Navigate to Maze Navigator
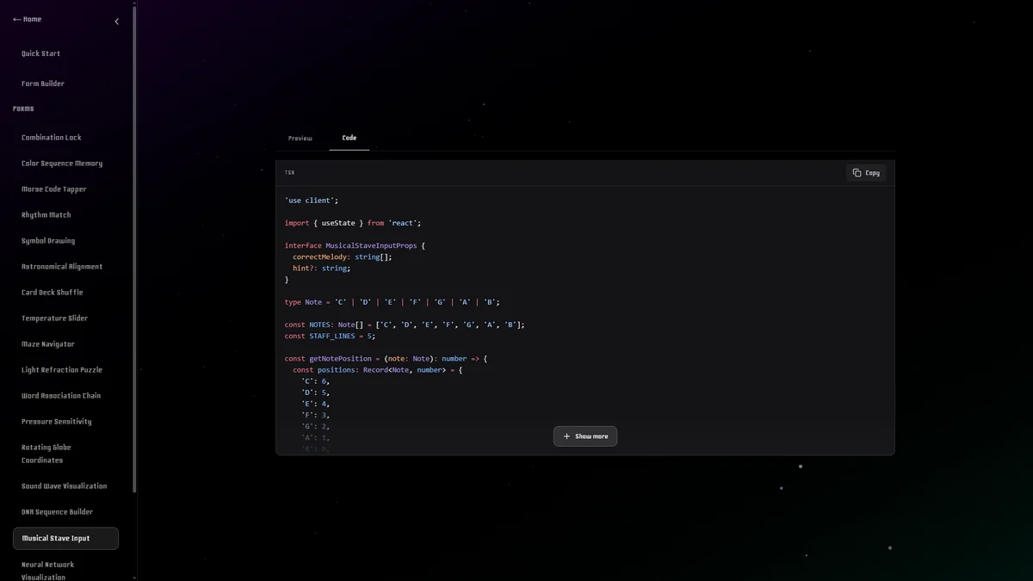The height and width of the screenshot is (581, 1033). [x=48, y=344]
